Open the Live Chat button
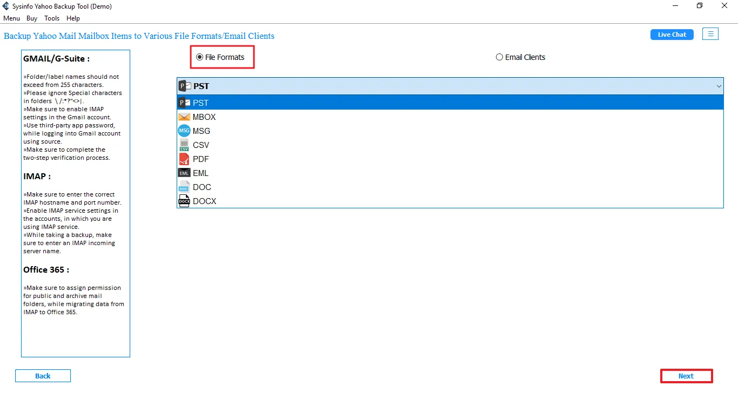The height and width of the screenshot is (393, 738). [x=672, y=34]
